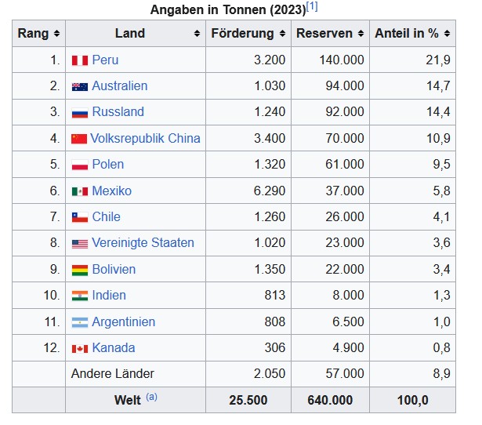This screenshot has width=482, height=425.
Task: Click the Peru flag icon
Action: click(79, 60)
